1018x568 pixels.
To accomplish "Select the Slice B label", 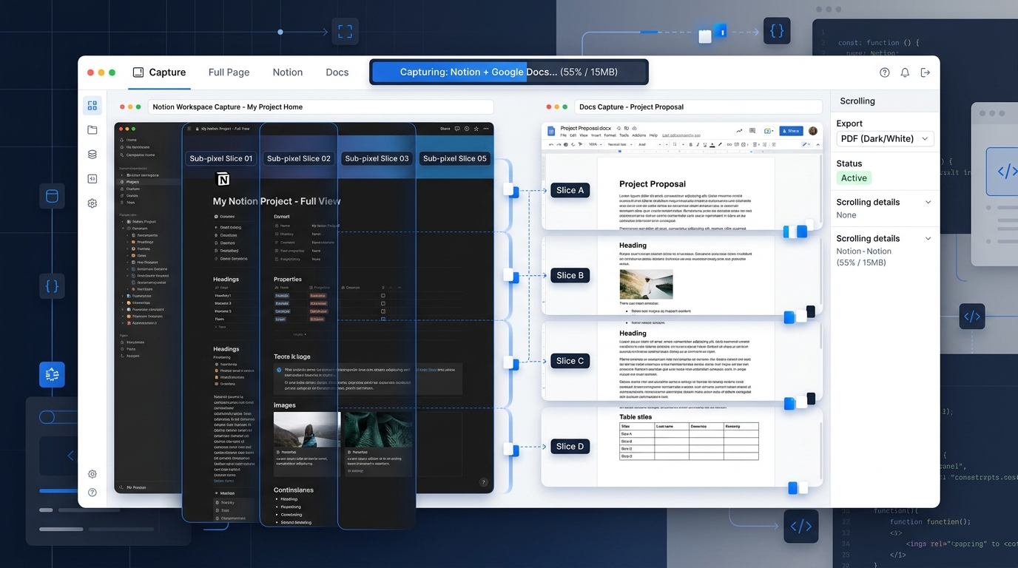I will point(570,275).
